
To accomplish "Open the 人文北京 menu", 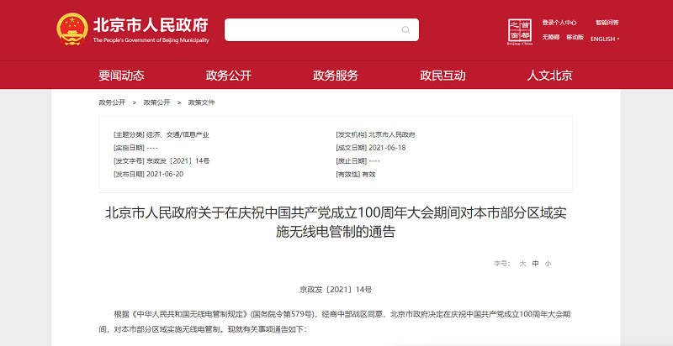I will (x=550, y=76).
